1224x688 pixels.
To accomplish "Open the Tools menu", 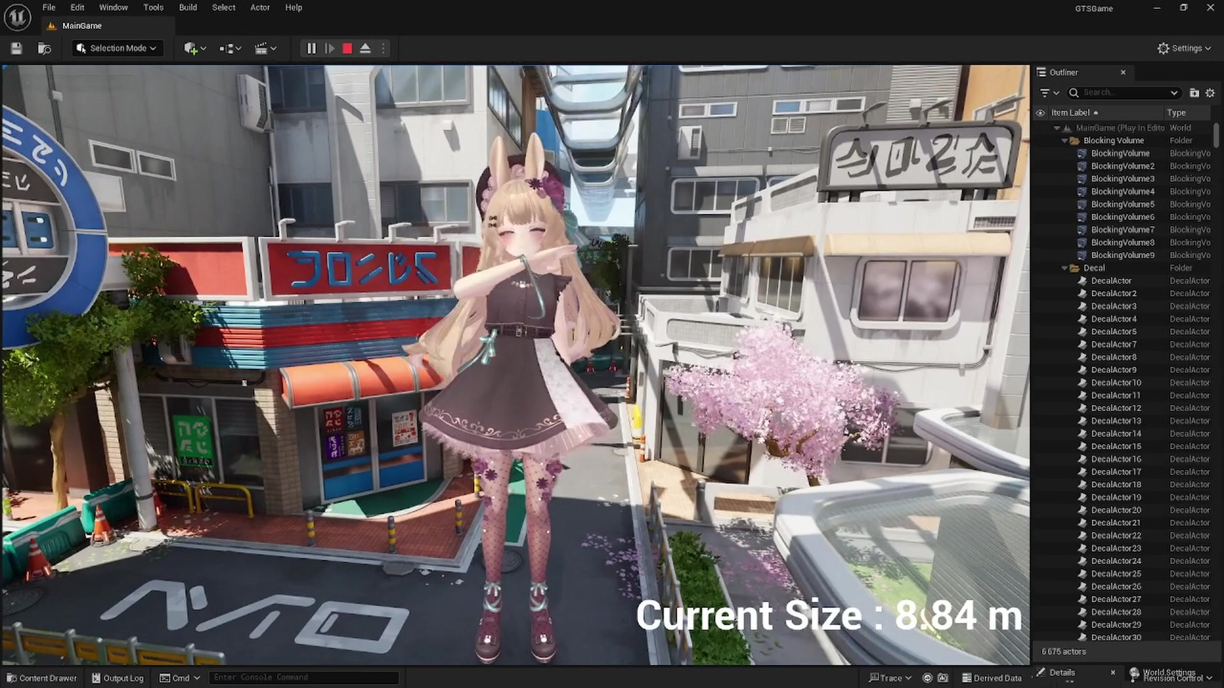I will click(x=153, y=8).
